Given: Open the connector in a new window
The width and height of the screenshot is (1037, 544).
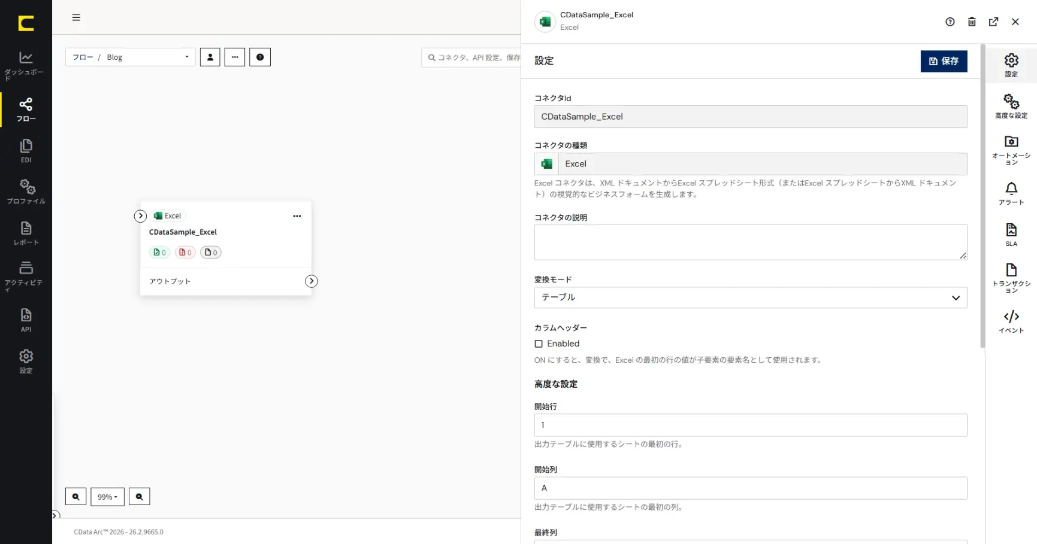Looking at the screenshot, I should tap(993, 22).
